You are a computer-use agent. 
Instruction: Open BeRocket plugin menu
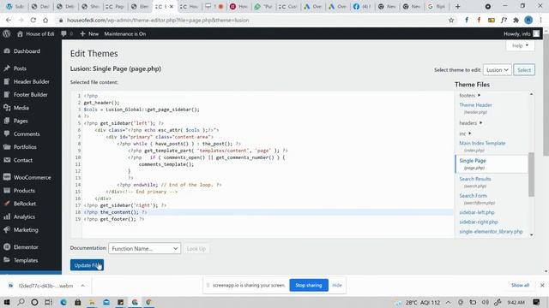point(25,204)
